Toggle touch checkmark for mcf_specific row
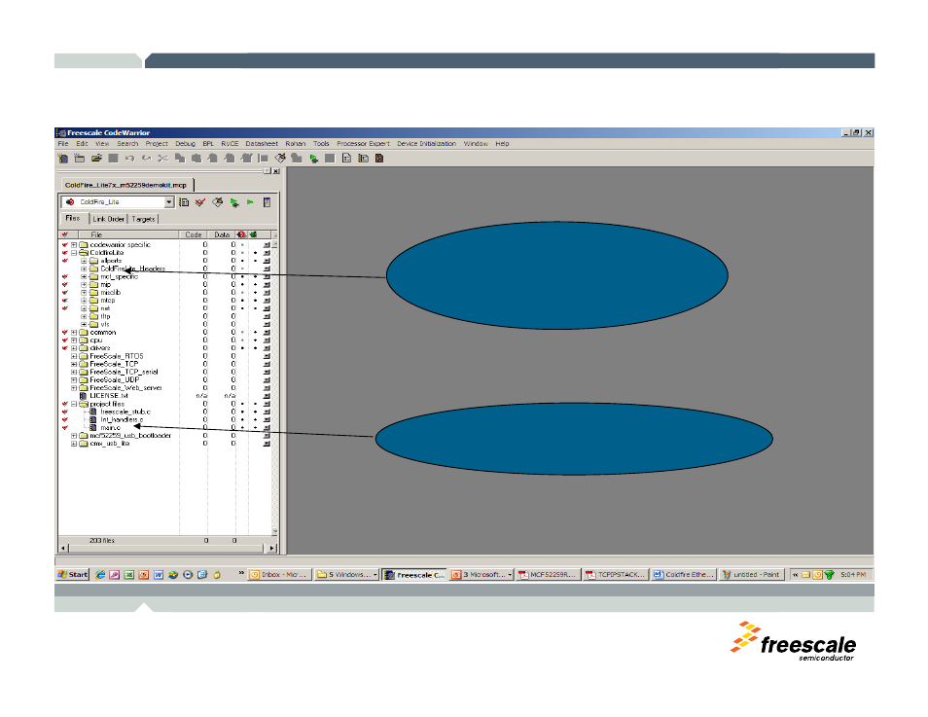 tap(65, 276)
